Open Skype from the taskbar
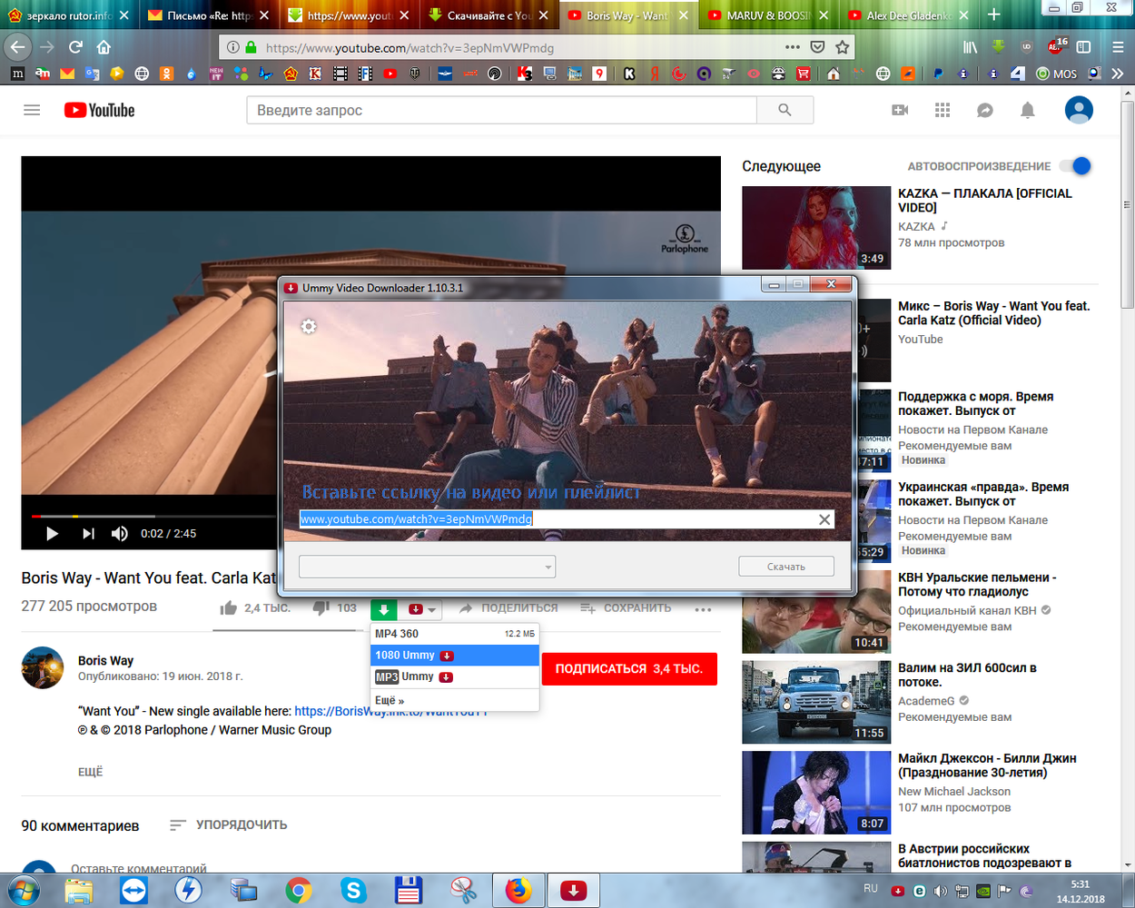This screenshot has width=1135, height=908. click(353, 891)
